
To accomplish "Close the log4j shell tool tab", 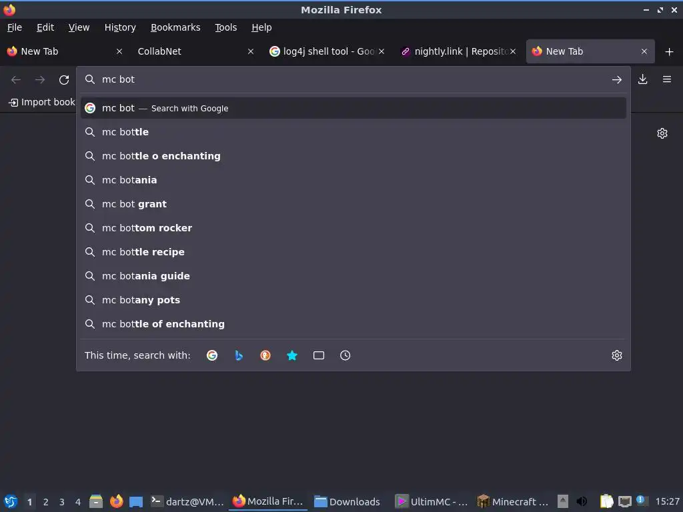I will click(x=381, y=51).
